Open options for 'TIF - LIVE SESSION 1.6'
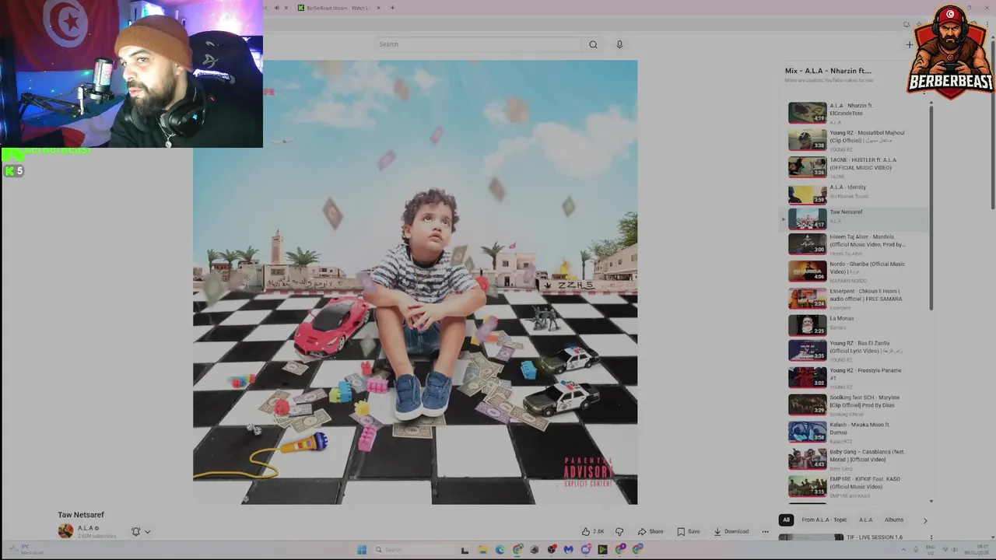This screenshot has height=560, width=996. click(x=931, y=537)
